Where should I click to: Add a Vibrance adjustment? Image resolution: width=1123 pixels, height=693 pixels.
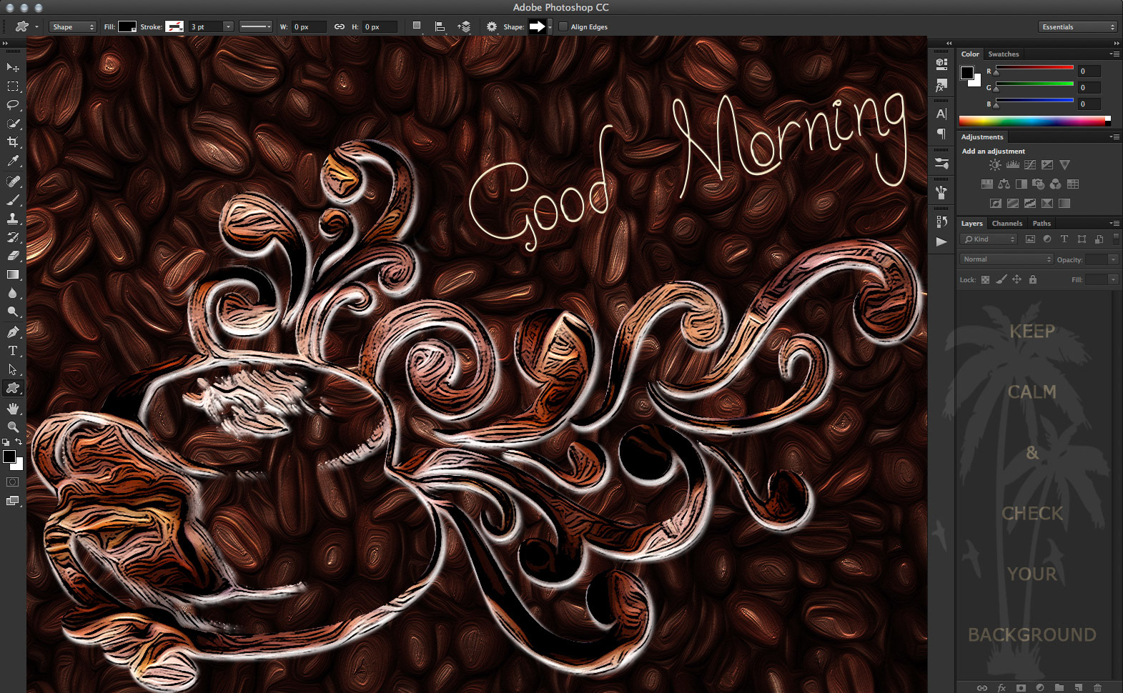tap(1065, 165)
